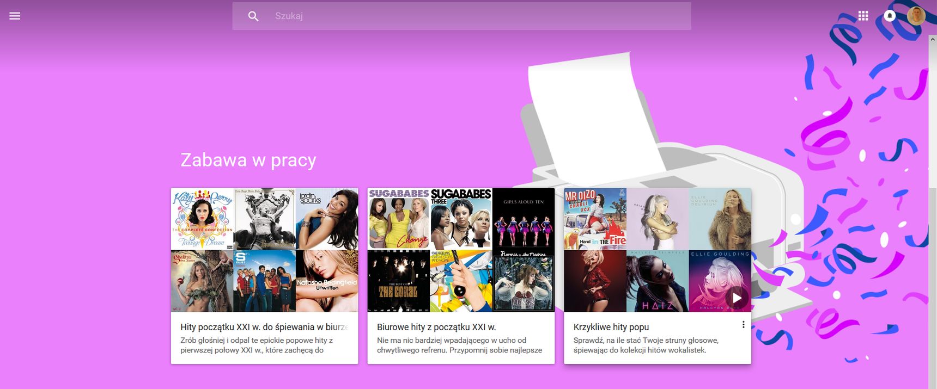The image size is (937, 389).
Task: Select the Sugababes Change album cover
Action: pyautogui.click(x=399, y=219)
